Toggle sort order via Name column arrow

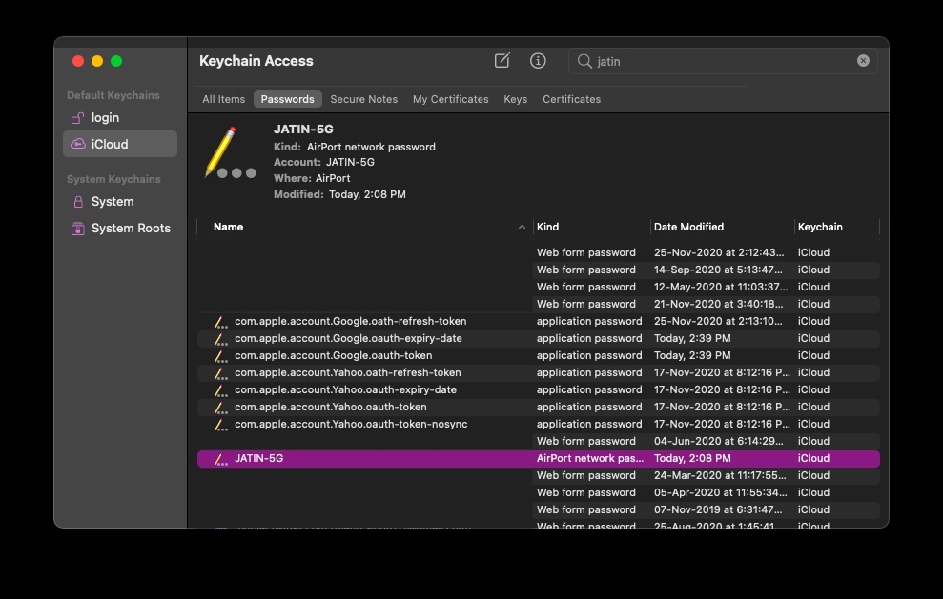coord(522,228)
